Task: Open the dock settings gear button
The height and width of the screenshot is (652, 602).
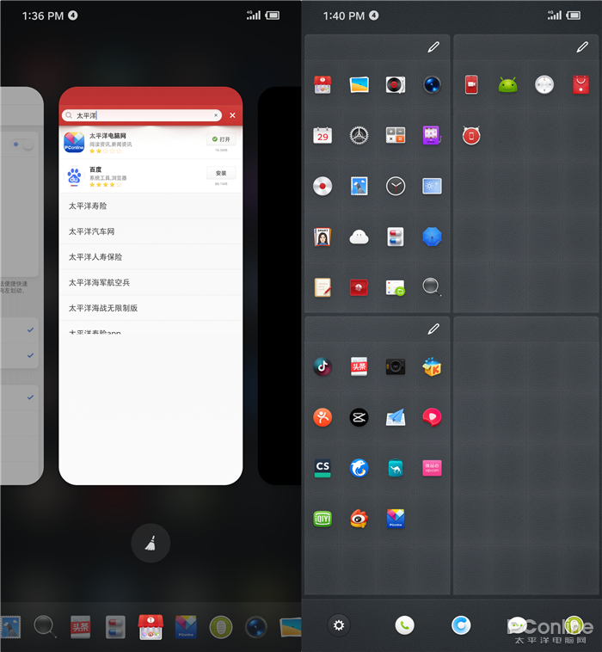Action: pyautogui.click(x=339, y=625)
